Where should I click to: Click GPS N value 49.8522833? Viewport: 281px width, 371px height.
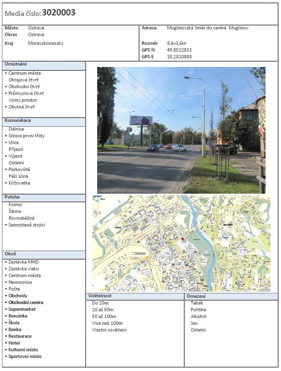click(x=179, y=50)
